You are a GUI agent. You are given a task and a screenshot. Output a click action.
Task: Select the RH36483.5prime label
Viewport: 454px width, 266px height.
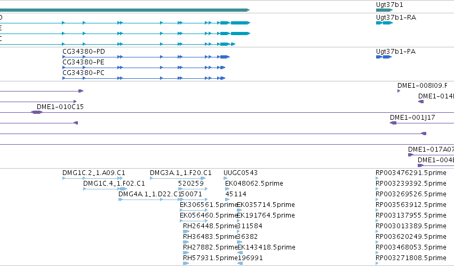click(x=210, y=237)
